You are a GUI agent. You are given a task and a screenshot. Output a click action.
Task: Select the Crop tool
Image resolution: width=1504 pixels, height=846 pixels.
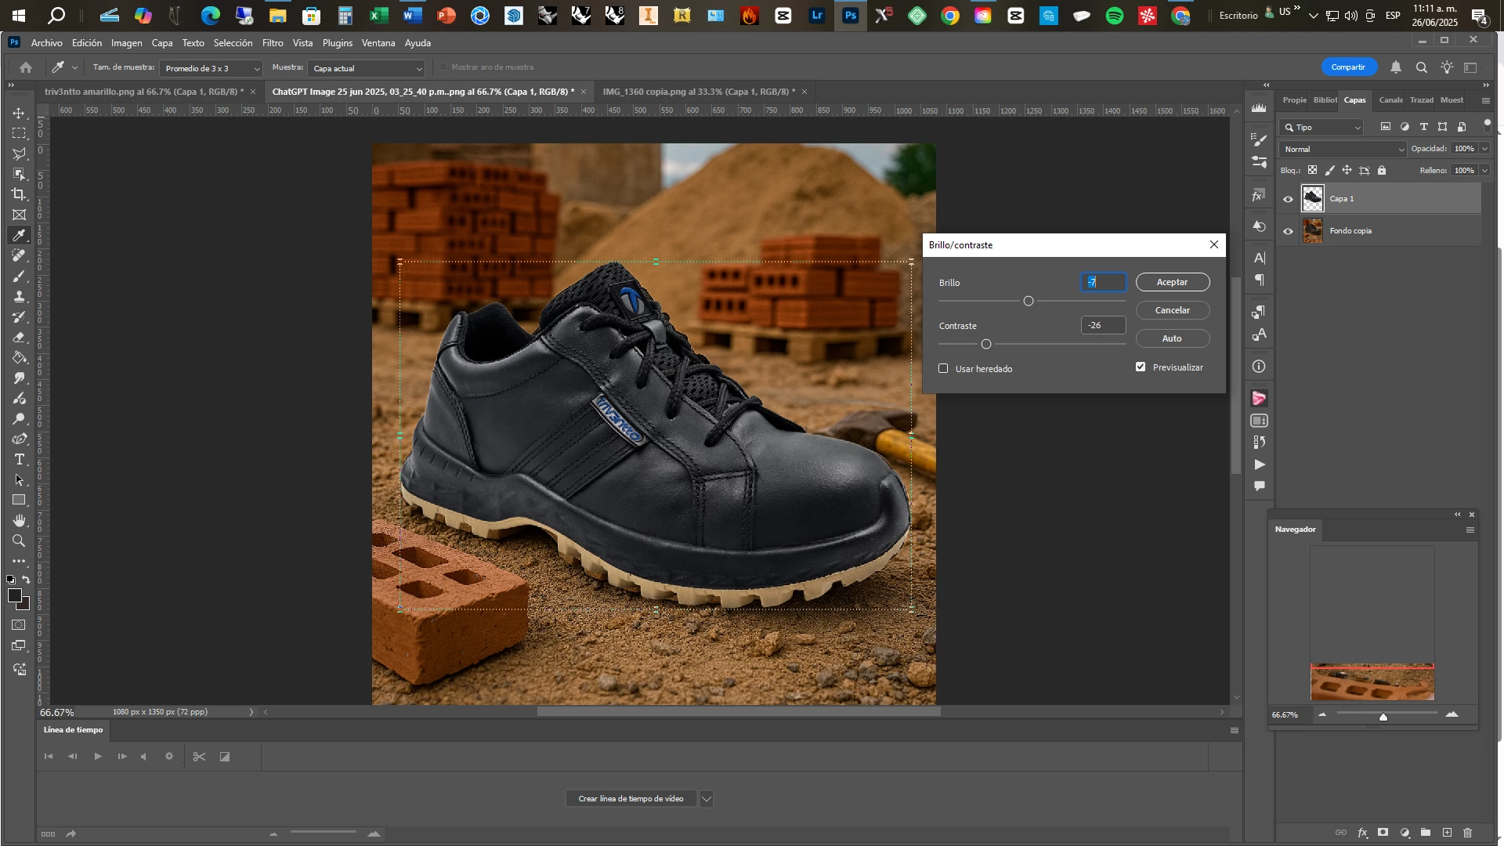(19, 194)
